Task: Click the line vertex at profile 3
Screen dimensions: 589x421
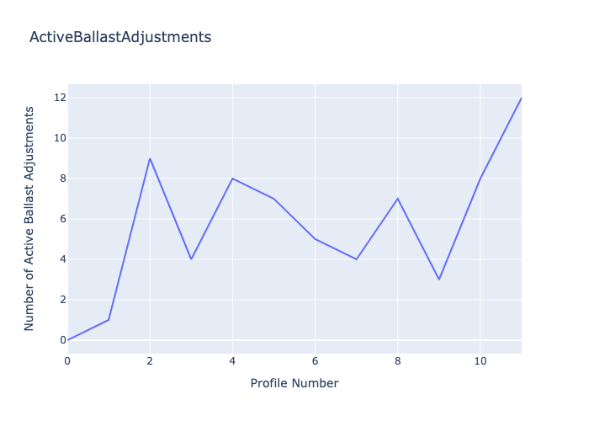Action: pos(191,259)
